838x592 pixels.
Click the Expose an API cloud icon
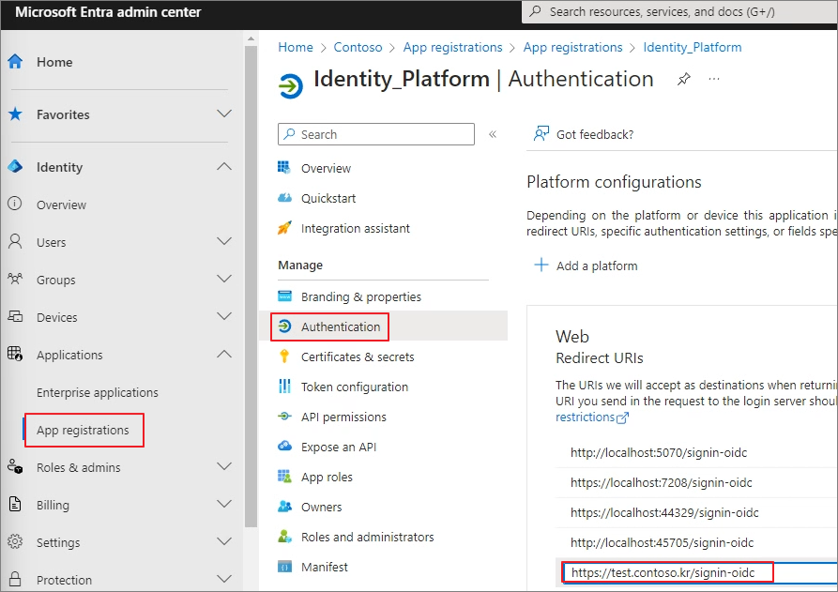285,447
